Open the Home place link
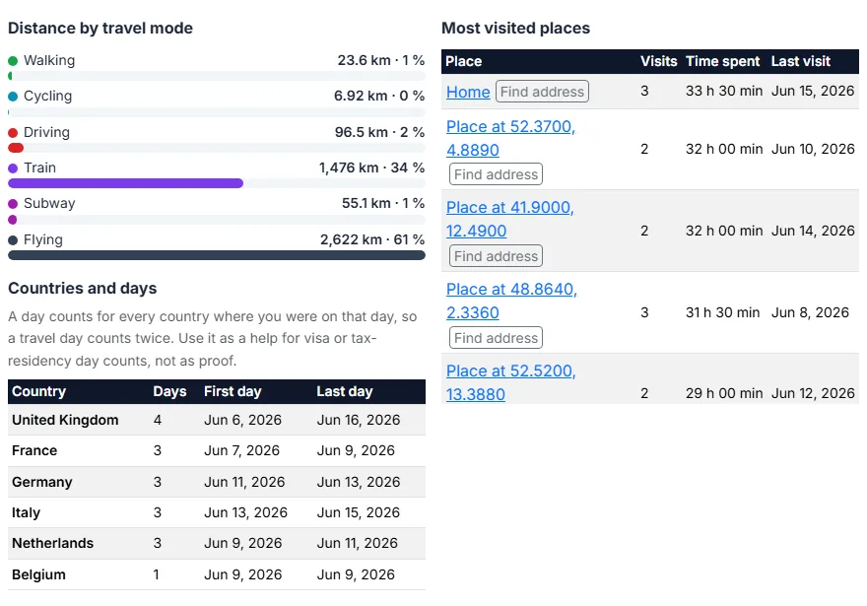The image size is (867, 606). click(468, 92)
